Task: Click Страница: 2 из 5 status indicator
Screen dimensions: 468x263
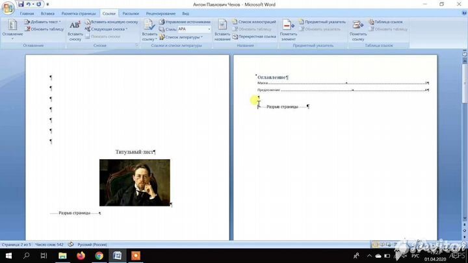Action: 16,245
